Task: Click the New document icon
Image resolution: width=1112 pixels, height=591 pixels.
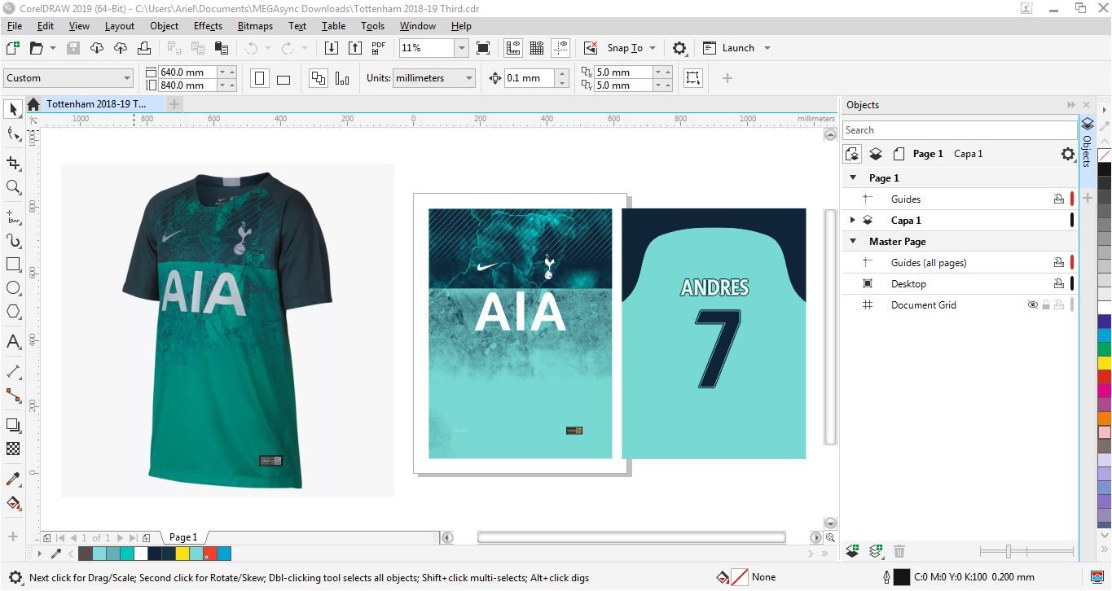Action: 13,48
